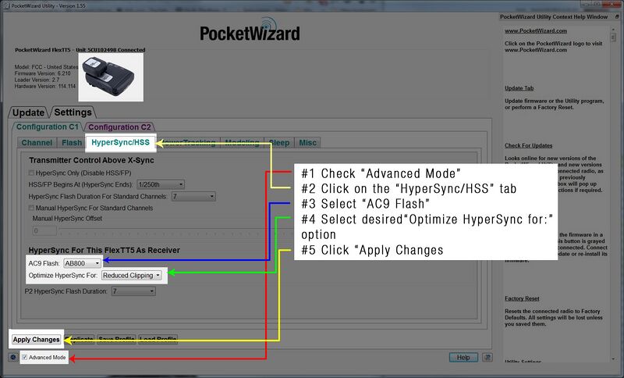Click the unit connected status text
This screenshot has height=378, width=624.
click(x=80, y=50)
